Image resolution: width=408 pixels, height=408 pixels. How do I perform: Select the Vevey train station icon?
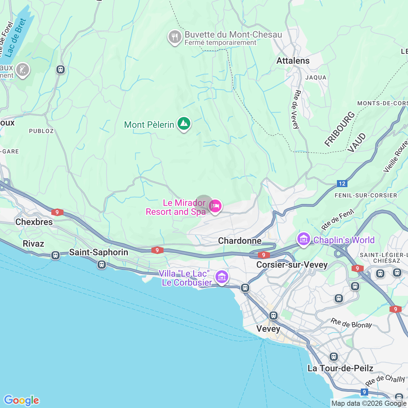[273, 316]
